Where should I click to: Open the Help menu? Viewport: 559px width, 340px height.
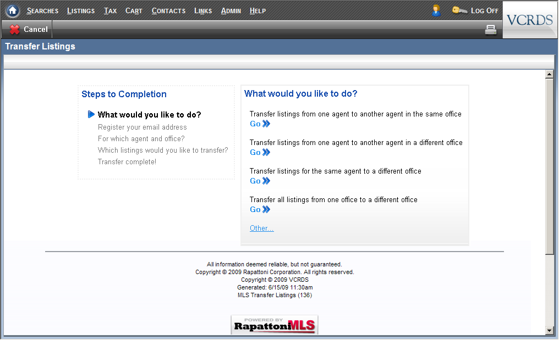point(257,11)
